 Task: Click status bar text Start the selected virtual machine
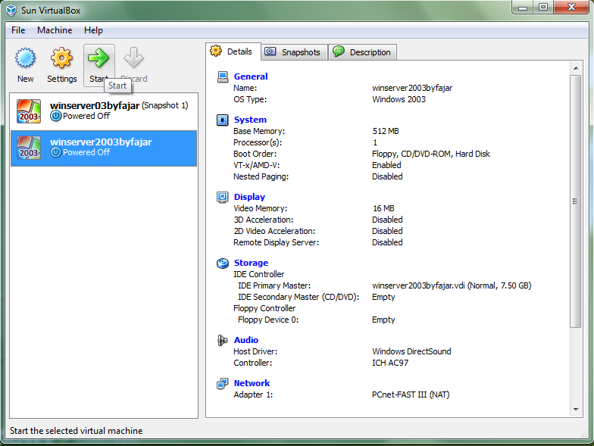click(76, 430)
